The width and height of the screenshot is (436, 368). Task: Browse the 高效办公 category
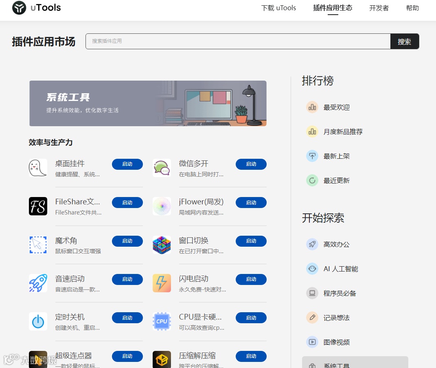[x=336, y=245]
